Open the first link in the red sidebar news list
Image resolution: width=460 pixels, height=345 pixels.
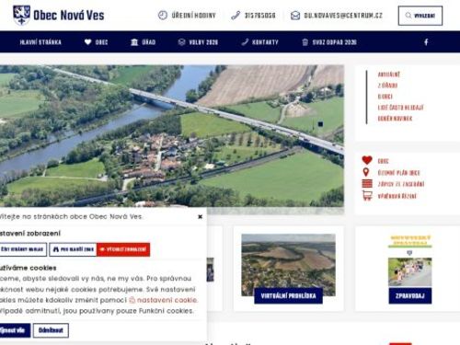pyautogui.click(x=389, y=75)
